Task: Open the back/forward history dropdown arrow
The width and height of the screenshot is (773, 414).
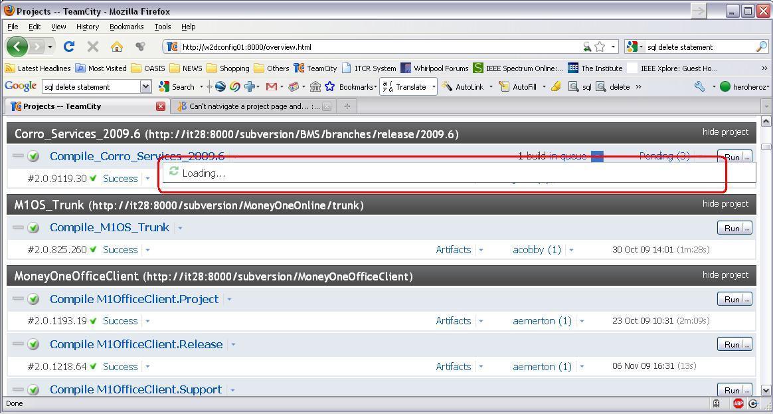Action: pos(50,47)
